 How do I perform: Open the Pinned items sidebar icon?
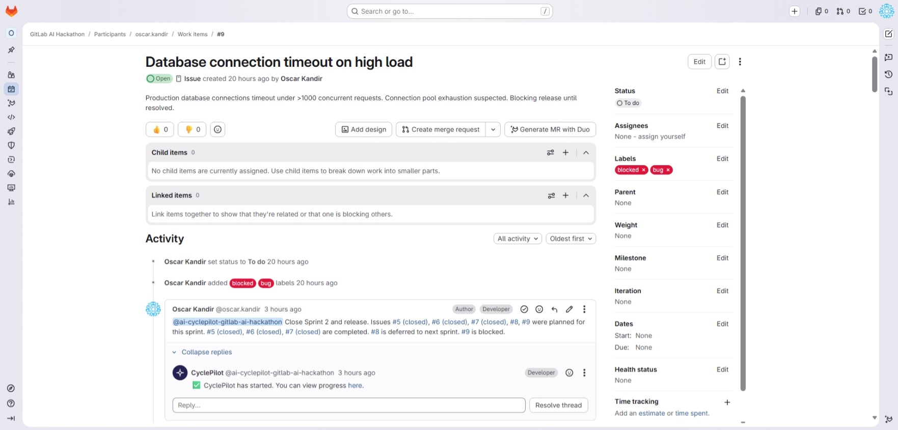point(11,50)
